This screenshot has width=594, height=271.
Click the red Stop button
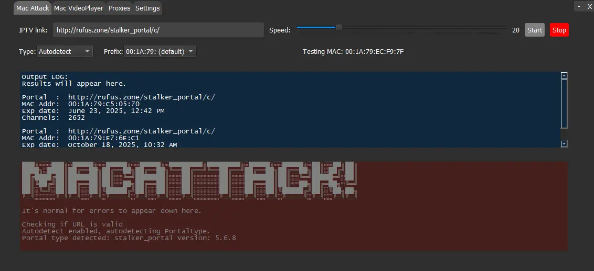(559, 30)
